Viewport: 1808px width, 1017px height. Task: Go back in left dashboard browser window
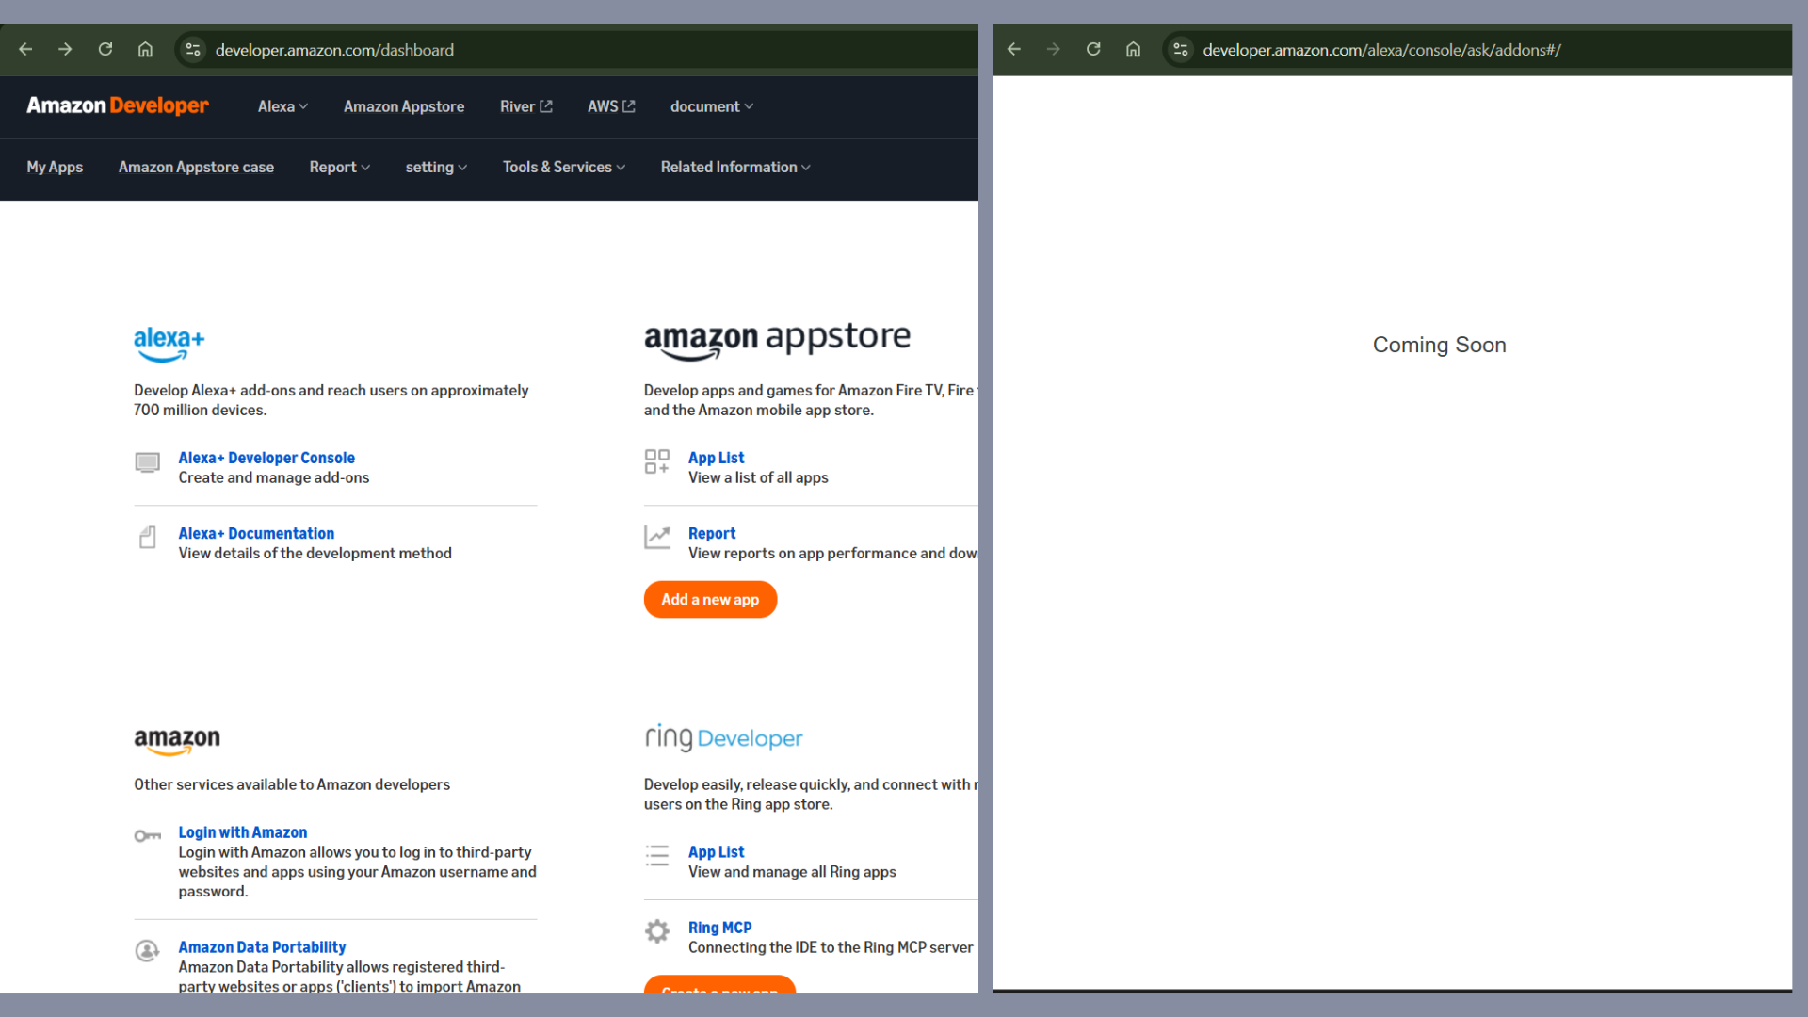25,50
